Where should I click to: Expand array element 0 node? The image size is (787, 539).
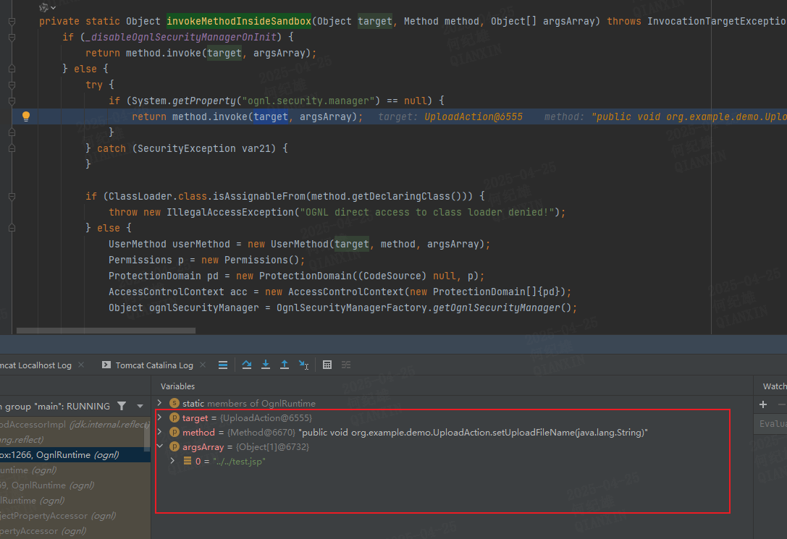pos(172,461)
